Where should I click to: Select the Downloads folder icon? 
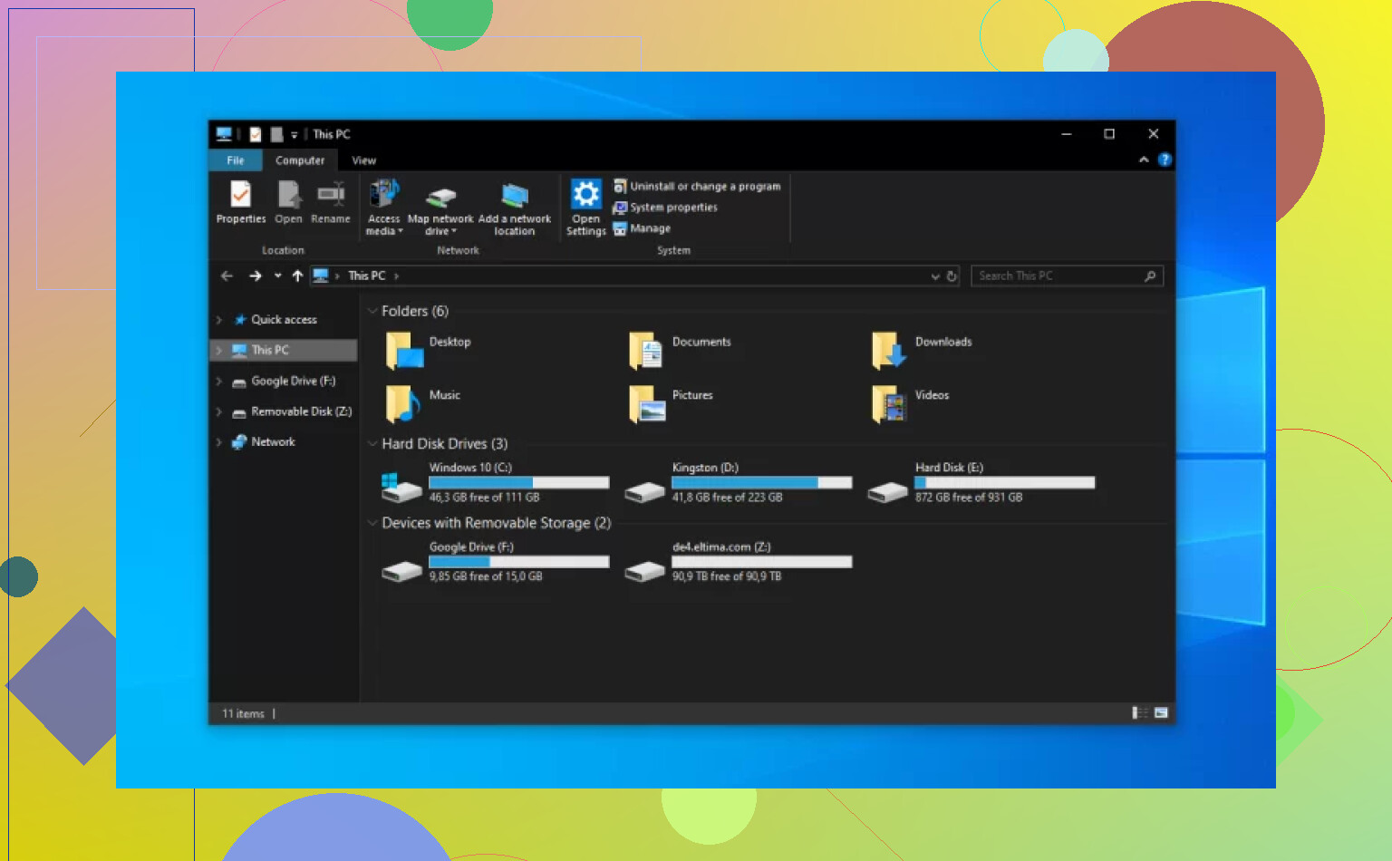click(888, 351)
